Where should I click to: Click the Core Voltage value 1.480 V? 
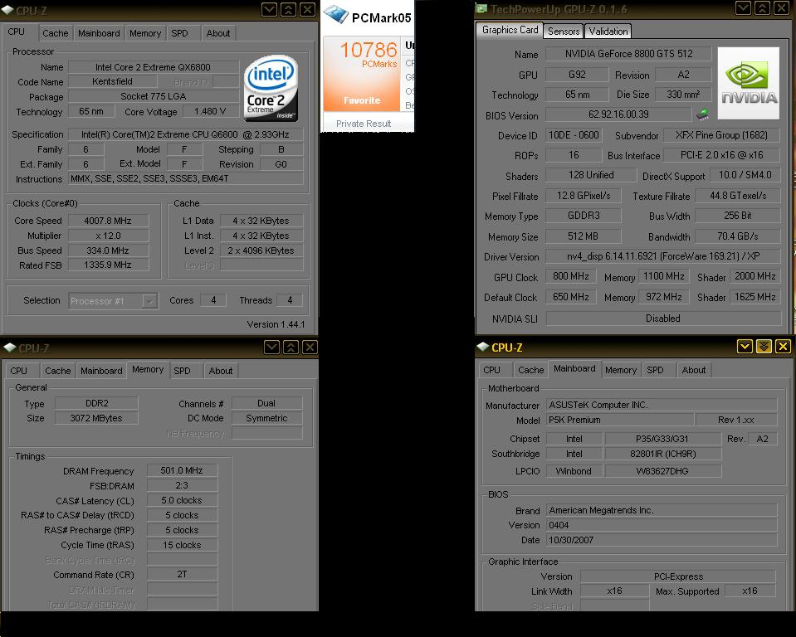click(x=210, y=112)
